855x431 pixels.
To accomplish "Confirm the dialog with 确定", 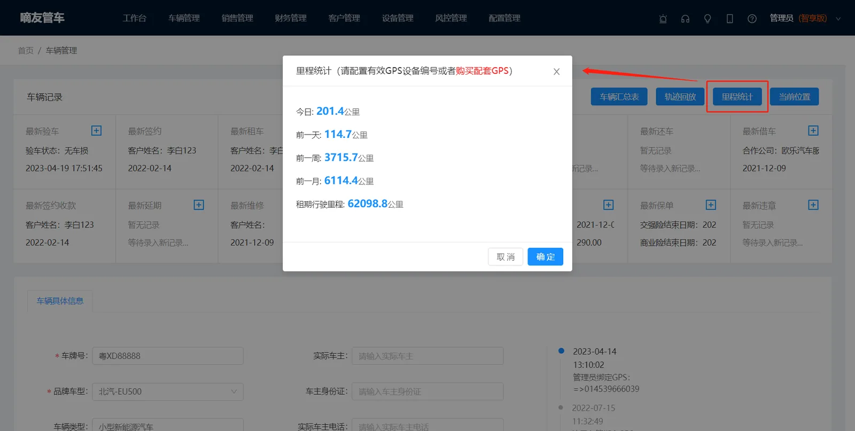I will coord(546,257).
